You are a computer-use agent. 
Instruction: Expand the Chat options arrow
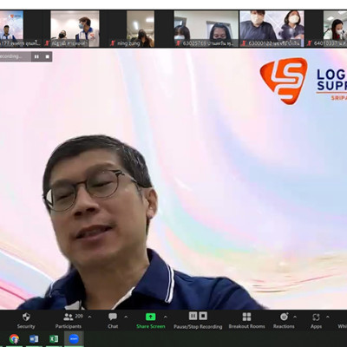click(x=126, y=317)
